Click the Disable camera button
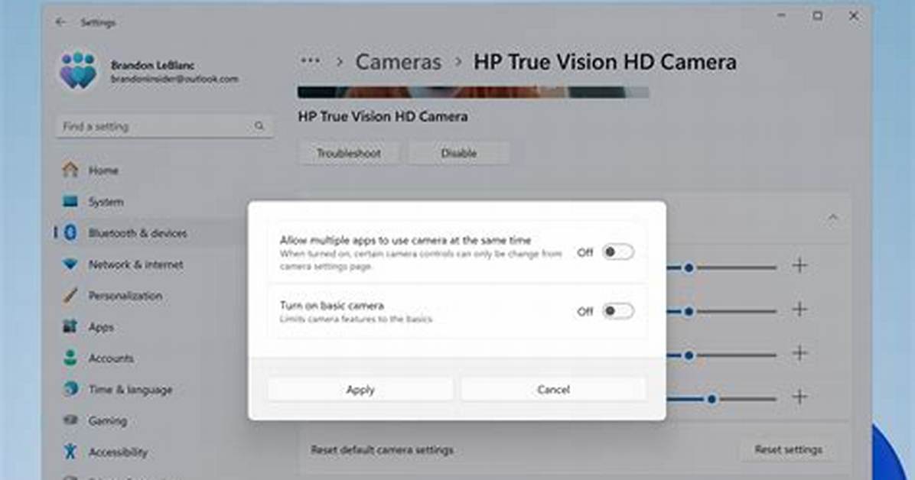The height and width of the screenshot is (480, 915). 459,154
